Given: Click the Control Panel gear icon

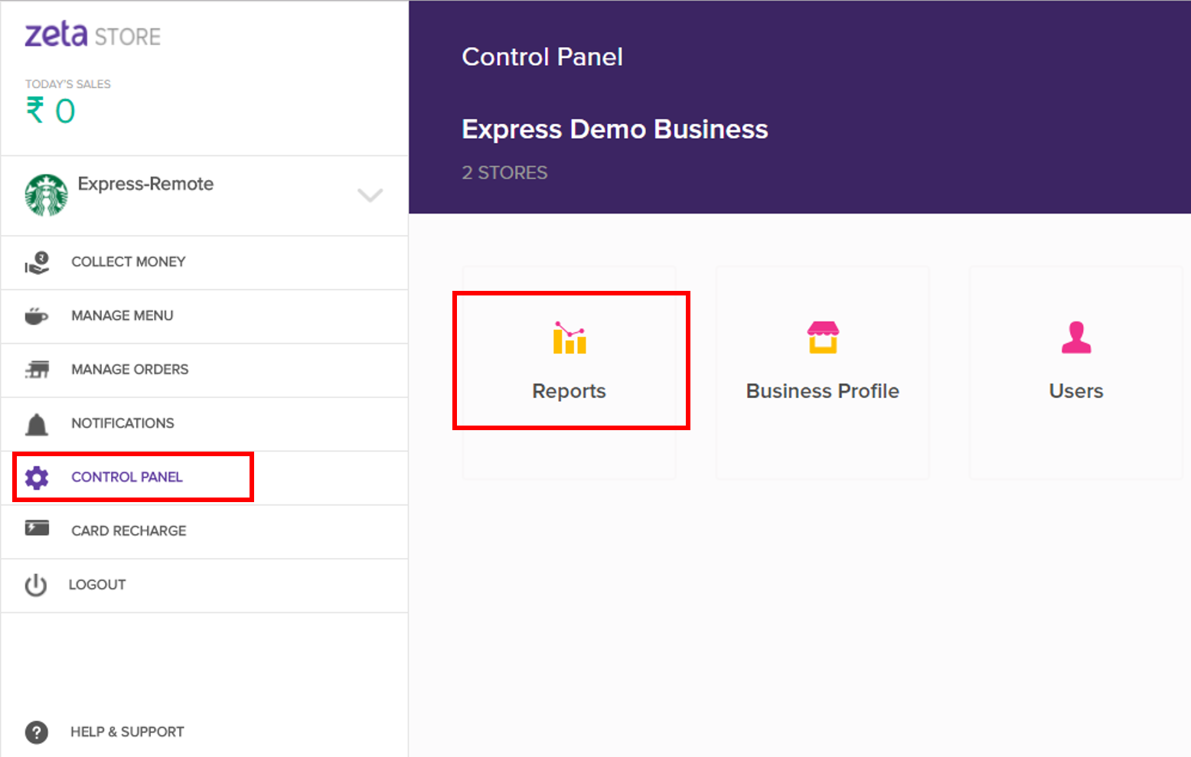Looking at the screenshot, I should pos(37,478).
